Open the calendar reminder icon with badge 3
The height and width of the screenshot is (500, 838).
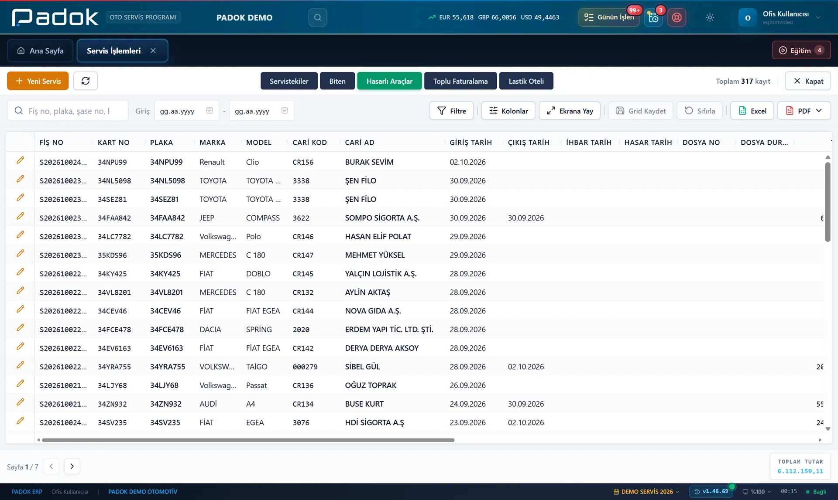[x=653, y=17]
